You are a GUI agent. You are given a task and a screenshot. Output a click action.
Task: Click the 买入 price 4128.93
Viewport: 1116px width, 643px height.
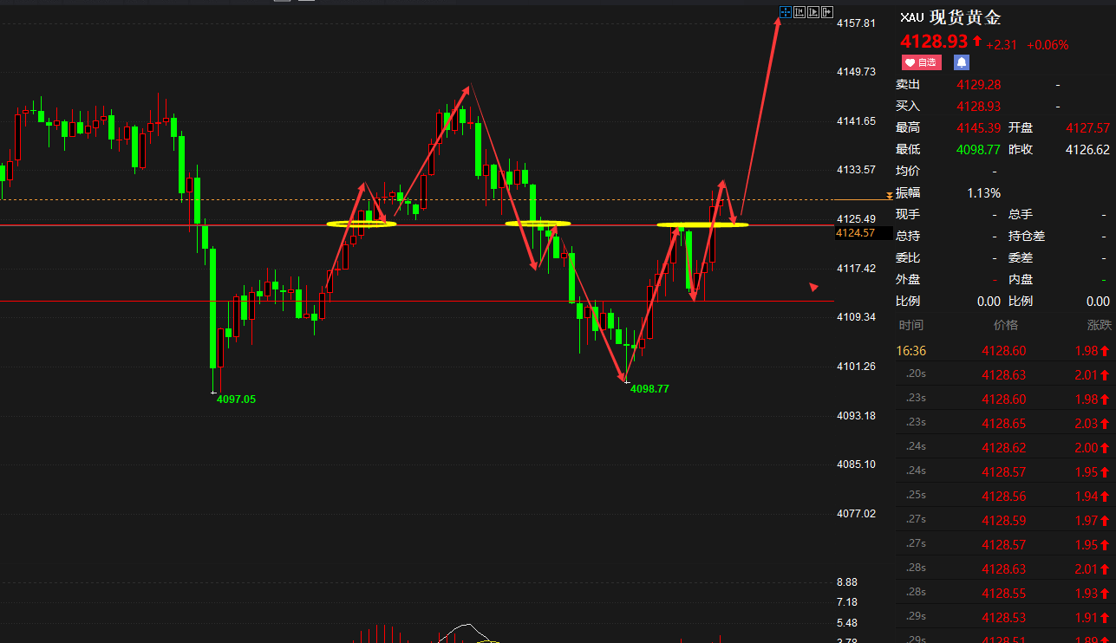tap(978, 107)
